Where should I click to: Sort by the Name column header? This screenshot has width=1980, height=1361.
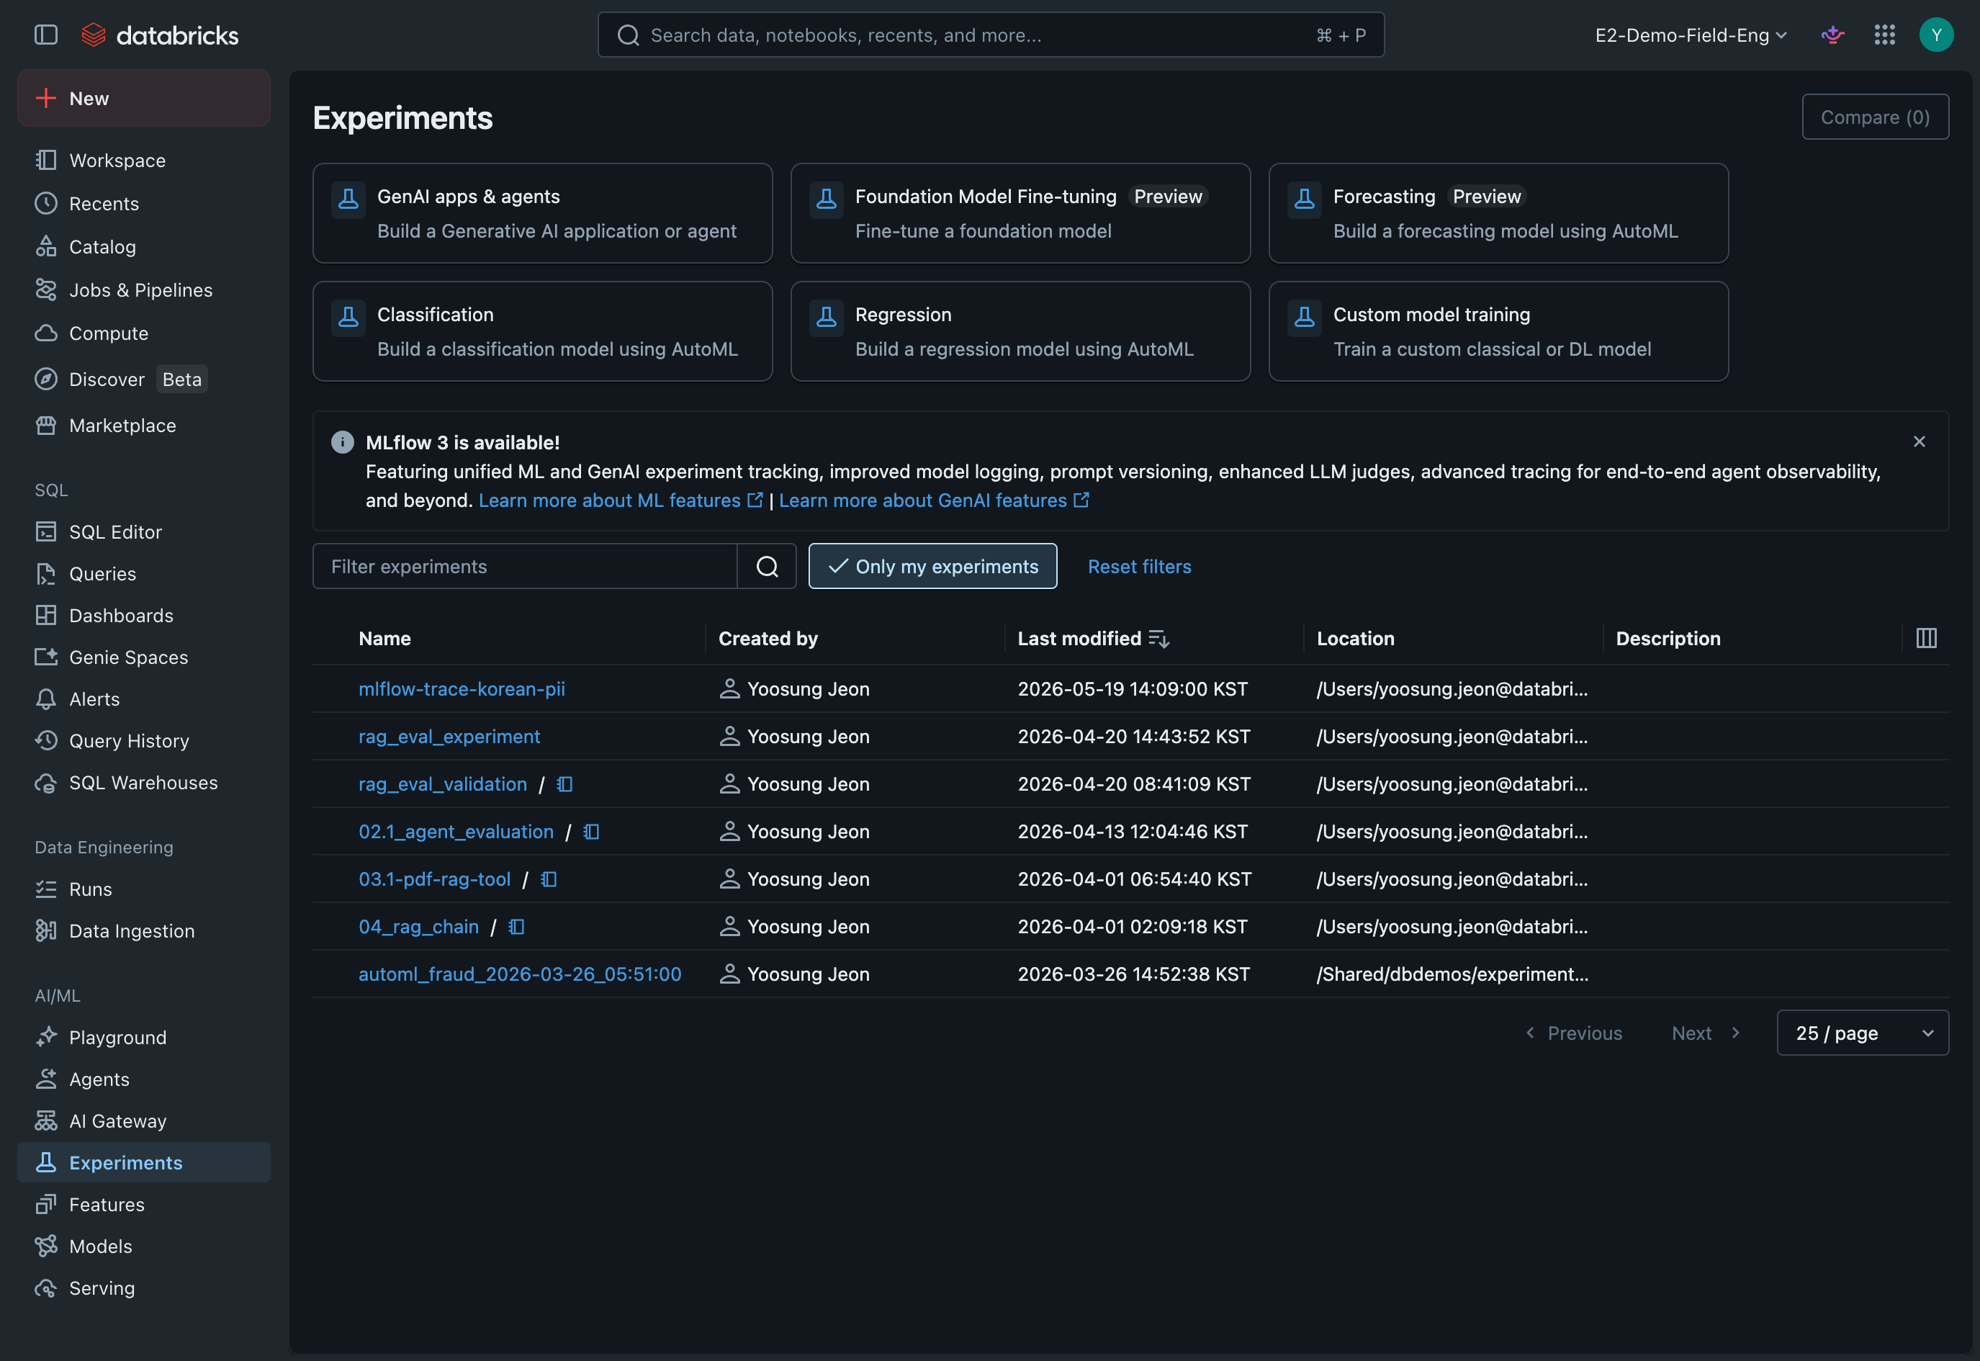tap(384, 639)
